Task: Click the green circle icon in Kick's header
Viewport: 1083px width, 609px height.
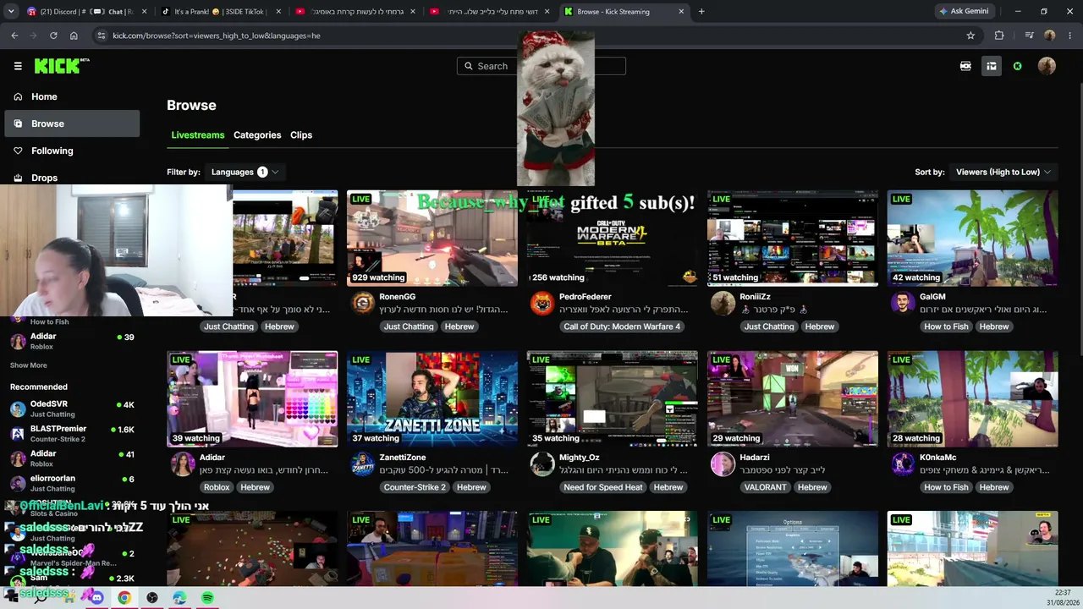Action: click(x=1017, y=66)
